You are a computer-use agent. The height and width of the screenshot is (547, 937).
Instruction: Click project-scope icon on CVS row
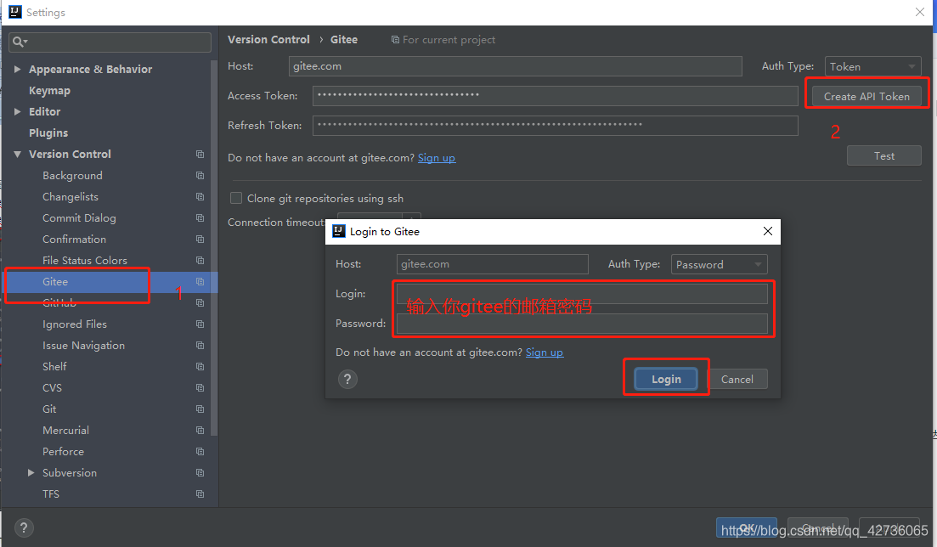coord(200,388)
